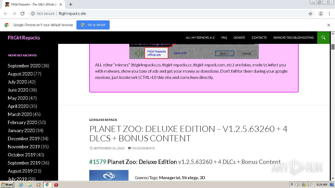Open the FAQ page
Screen dimensions: 335x188
(x=224, y=38)
